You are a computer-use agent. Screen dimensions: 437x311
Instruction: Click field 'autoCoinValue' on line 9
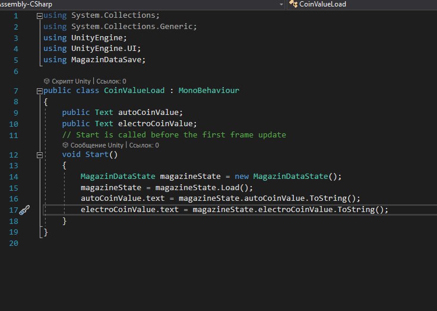click(x=148, y=113)
